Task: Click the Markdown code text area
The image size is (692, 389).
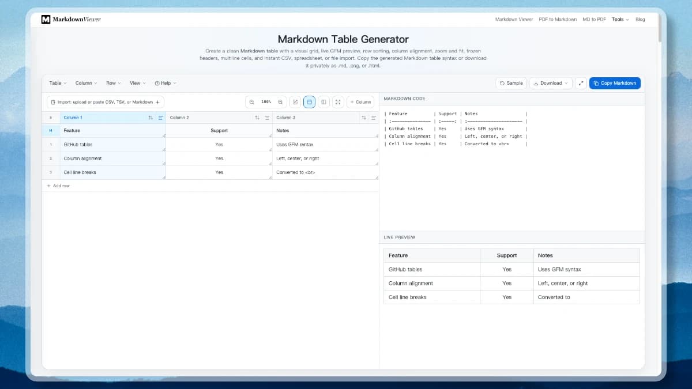Action: pyautogui.click(x=512, y=168)
